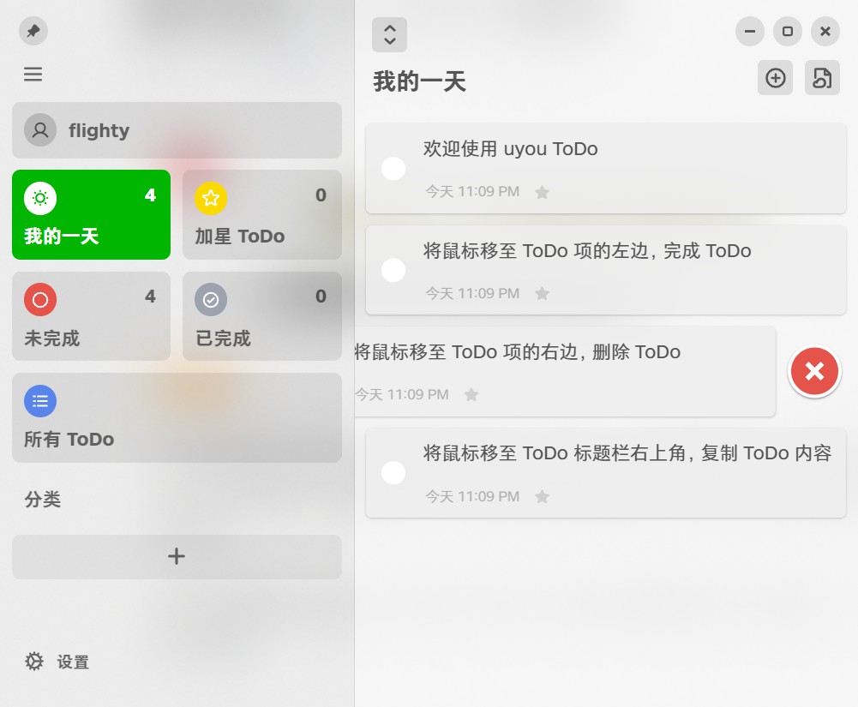Switch to 未完成 list label
Image resolution: width=858 pixels, height=707 pixels.
coord(52,339)
